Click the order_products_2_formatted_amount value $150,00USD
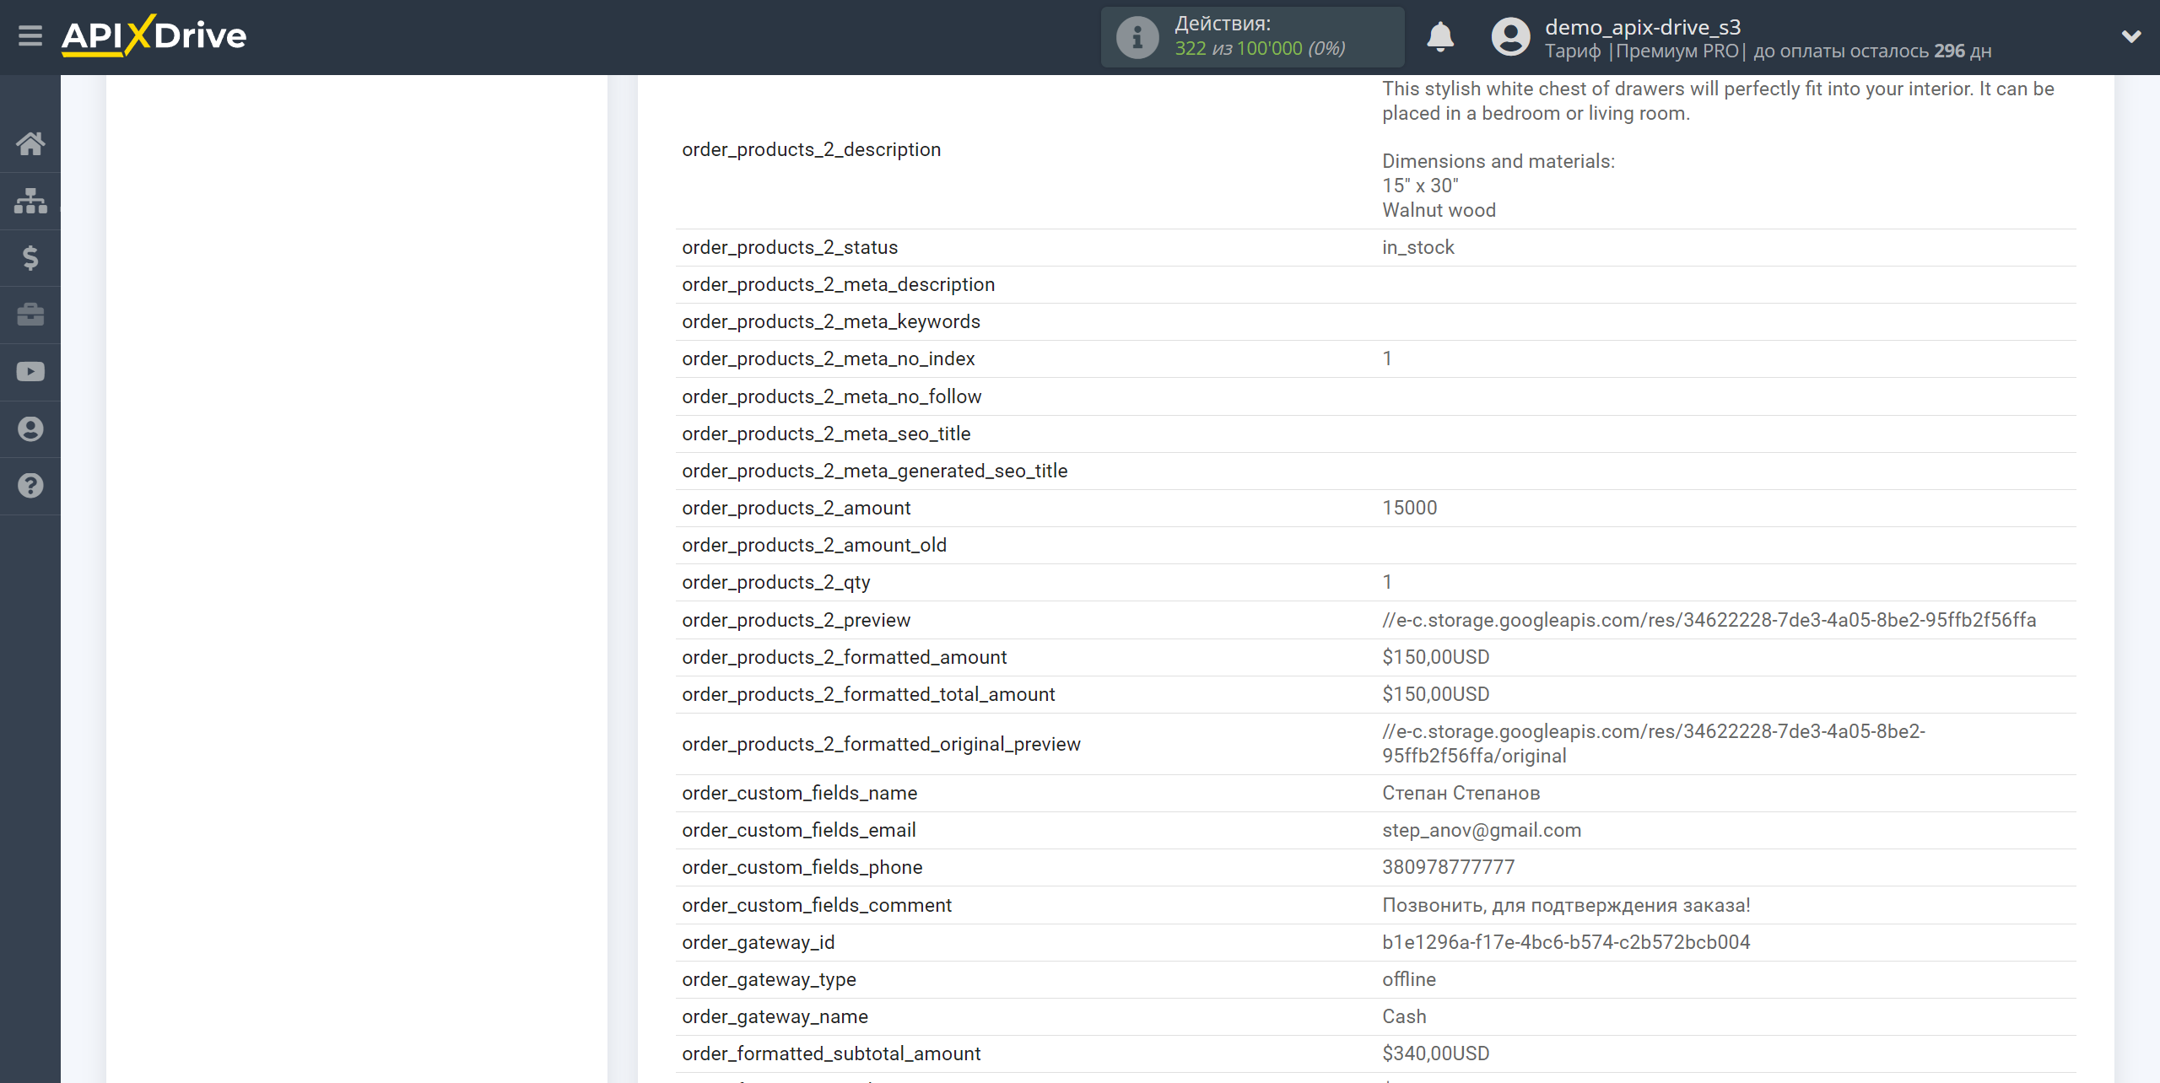Viewport: 2160px width, 1083px height. pyautogui.click(x=1436, y=657)
